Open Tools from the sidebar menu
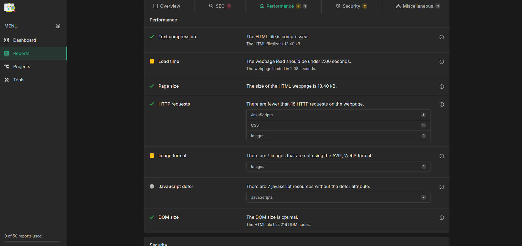Viewport: 522px width, 246px height. tap(19, 80)
